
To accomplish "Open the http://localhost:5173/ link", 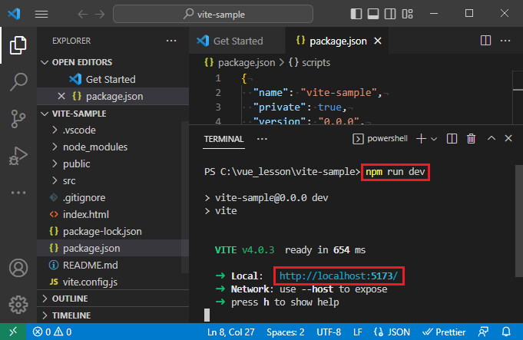I will coord(339,276).
